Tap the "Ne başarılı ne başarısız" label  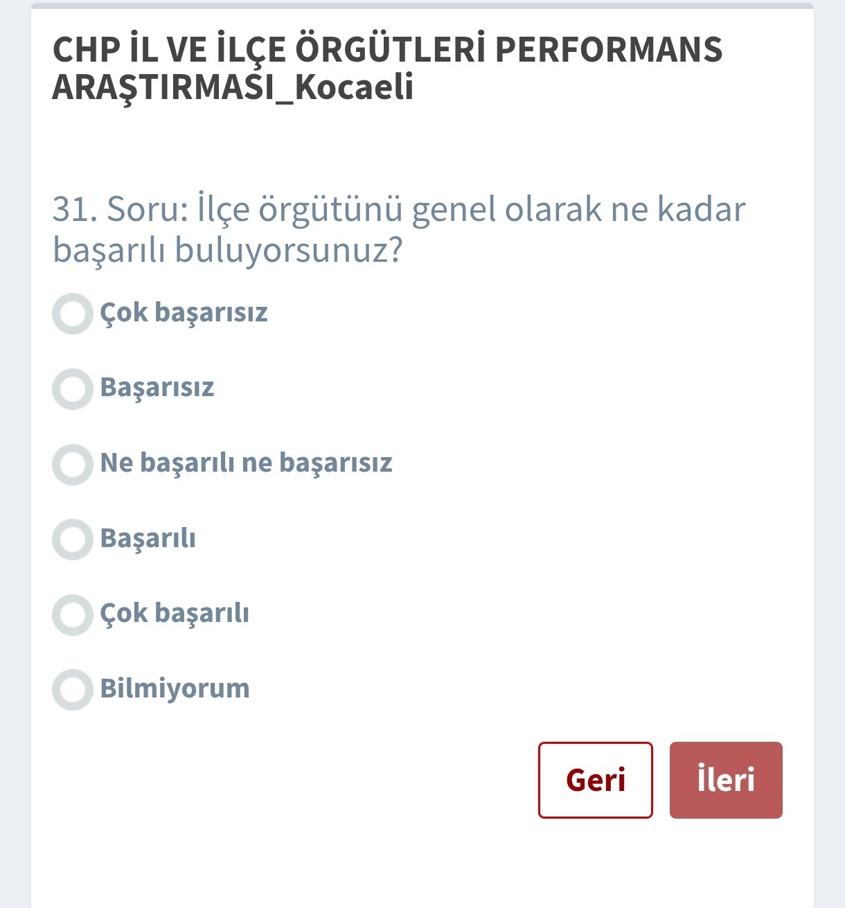click(246, 463)
